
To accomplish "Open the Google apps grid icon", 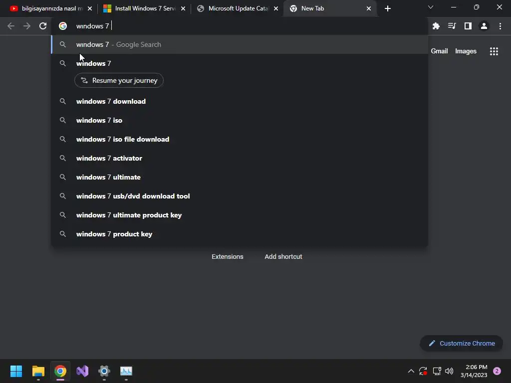I will point(494,51).
